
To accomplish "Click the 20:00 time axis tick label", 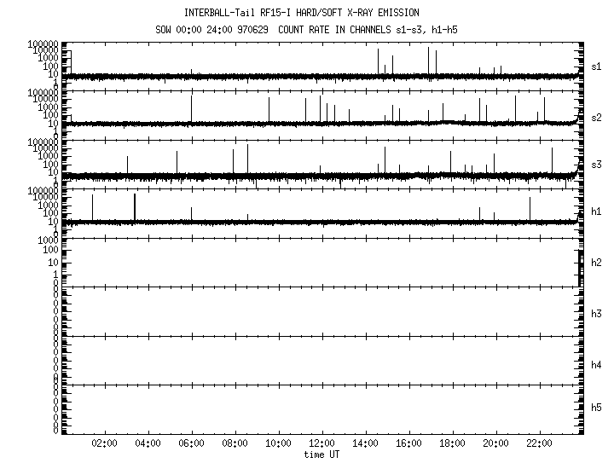I will coord(495,444).
